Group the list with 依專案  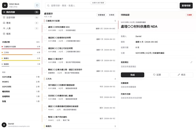pyautogui.click(x=112, y=15)
